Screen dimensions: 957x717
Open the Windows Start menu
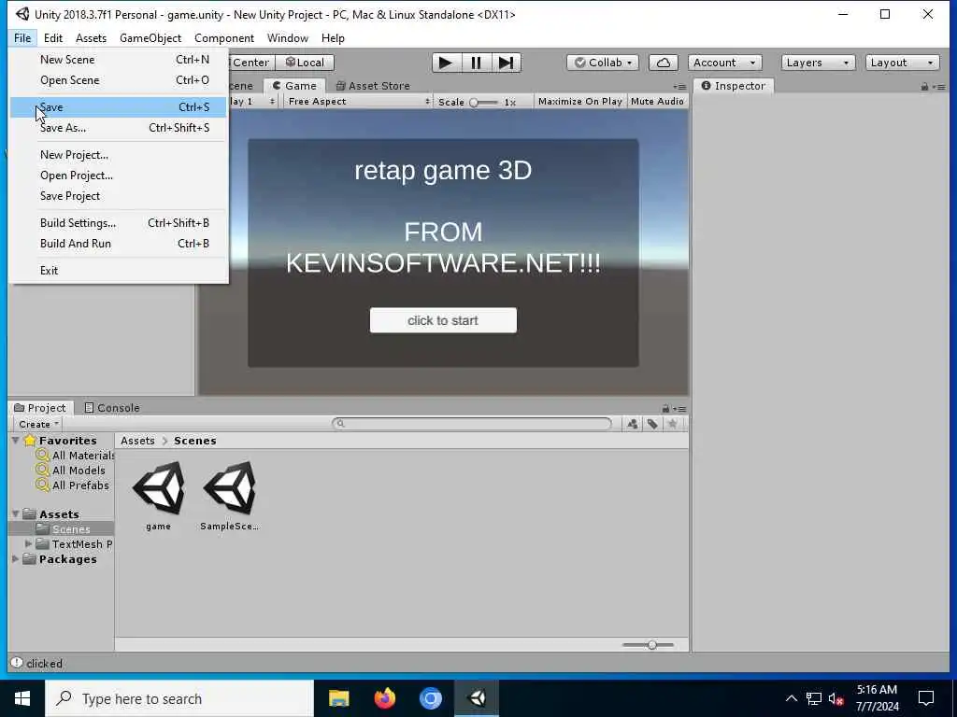(22, 698)
